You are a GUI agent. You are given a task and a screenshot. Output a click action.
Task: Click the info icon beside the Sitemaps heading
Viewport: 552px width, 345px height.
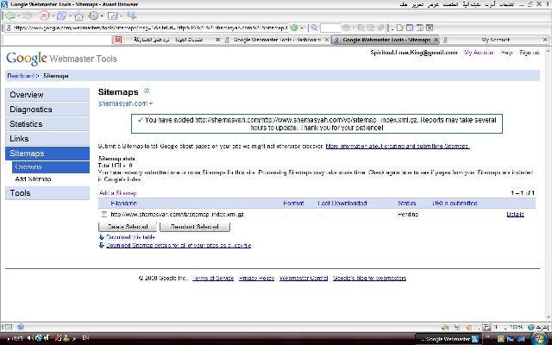click(x=147, y=91)
